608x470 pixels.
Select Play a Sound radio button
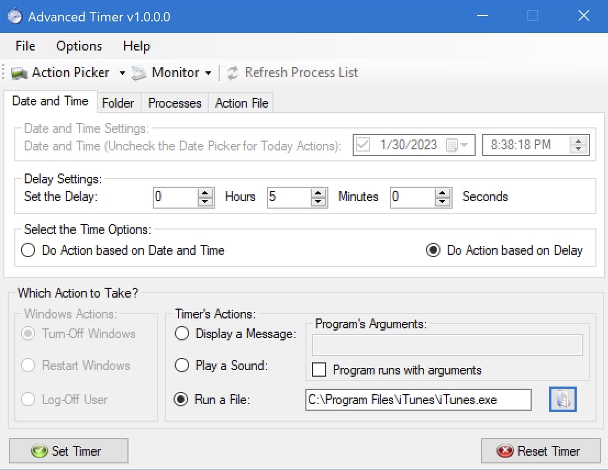tap(181, 365)
